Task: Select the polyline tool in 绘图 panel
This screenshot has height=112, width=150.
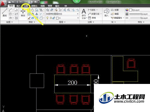Action: (x=16, y=10)
